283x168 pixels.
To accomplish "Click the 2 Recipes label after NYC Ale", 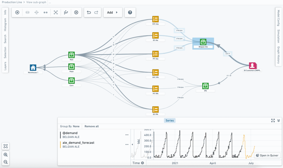I will pyautogui.click(x=179, y=31).
